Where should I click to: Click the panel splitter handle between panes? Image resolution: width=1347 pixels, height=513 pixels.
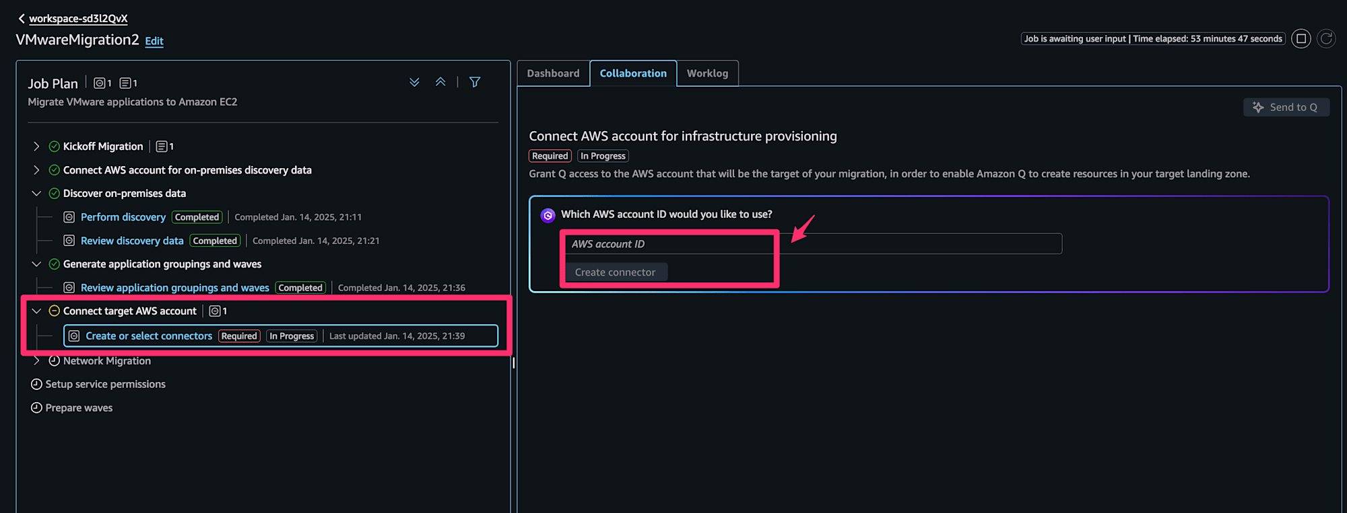point(514,363)
